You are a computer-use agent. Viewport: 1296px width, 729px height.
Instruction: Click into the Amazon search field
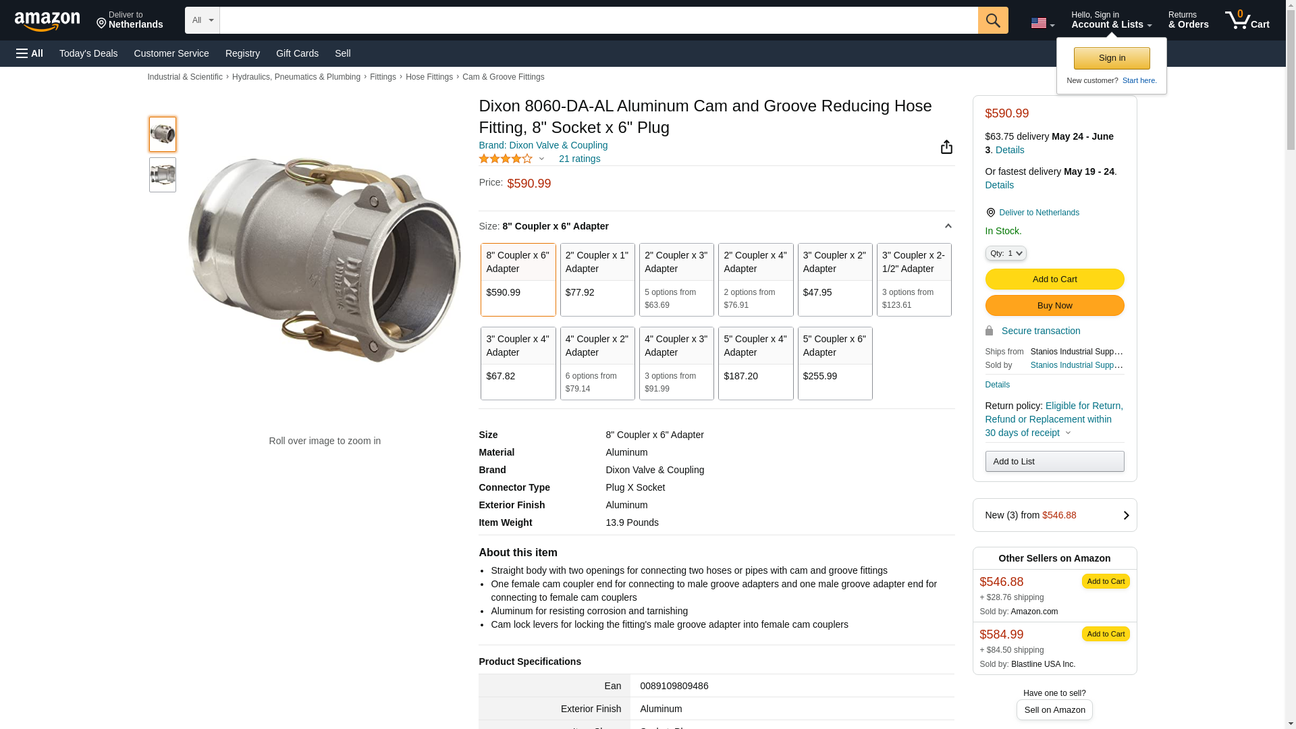598,20
